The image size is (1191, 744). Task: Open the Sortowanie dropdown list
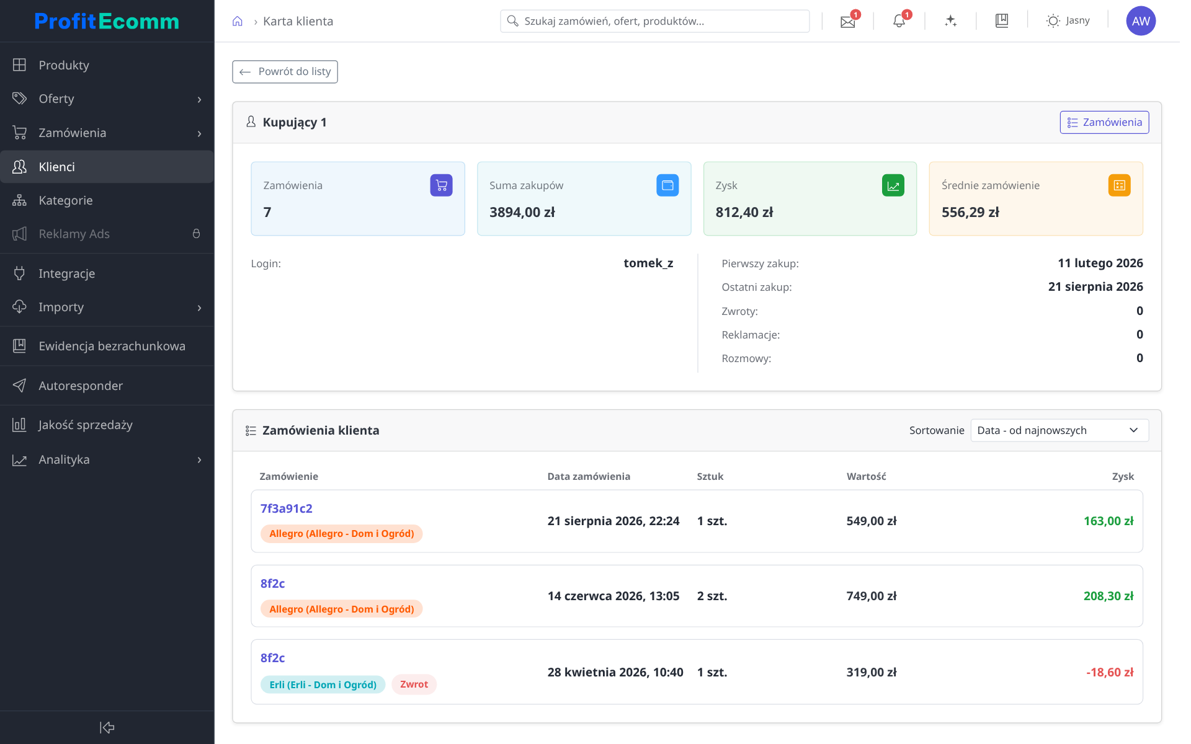[1059, 430]
